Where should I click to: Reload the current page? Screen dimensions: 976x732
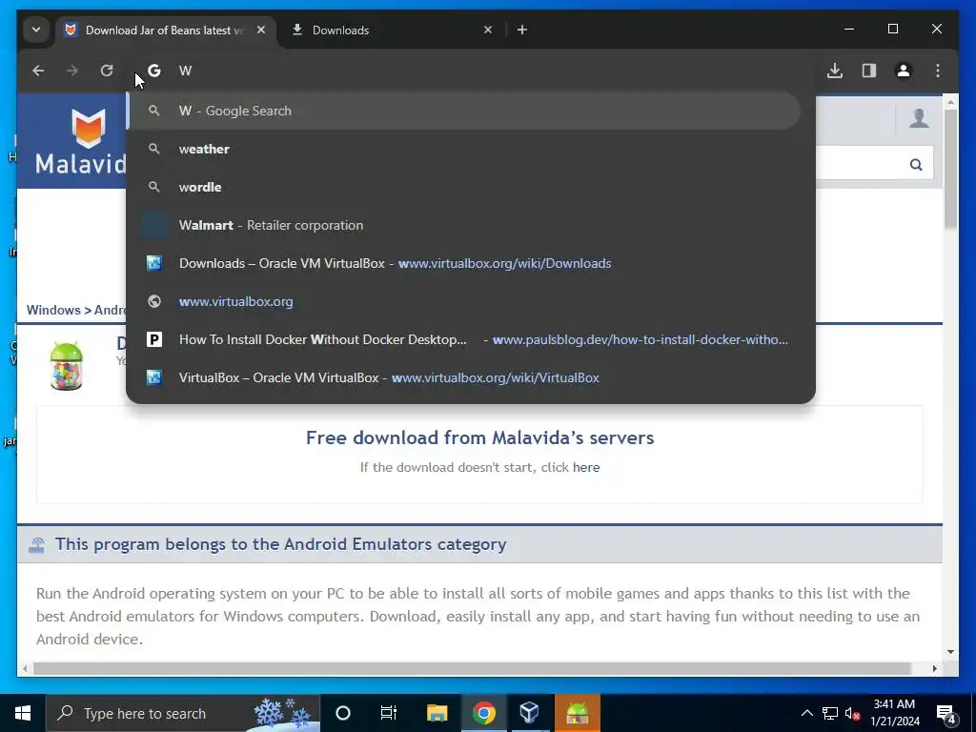[x=107, y=71]
